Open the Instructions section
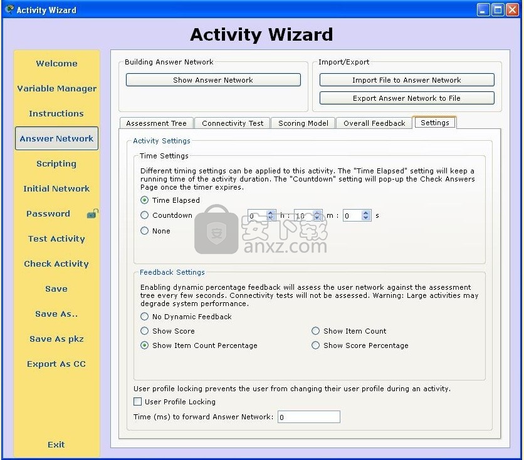 click(56, 113)
